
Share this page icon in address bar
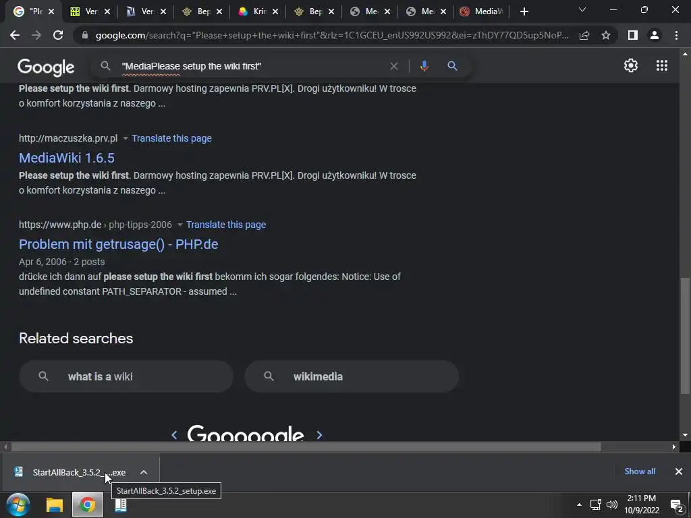[584, 35]
